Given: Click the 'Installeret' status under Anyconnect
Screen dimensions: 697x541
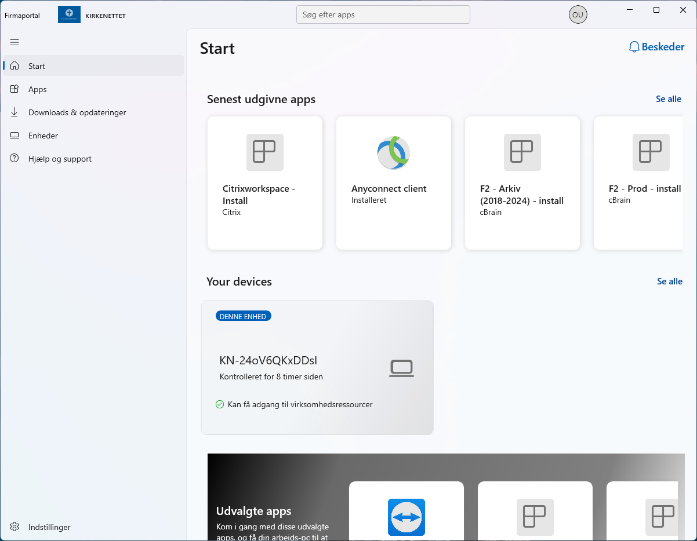Looking at the screenshot, I should pos(369,200).
